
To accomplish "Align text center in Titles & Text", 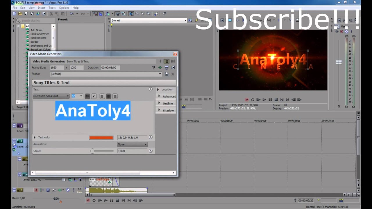I will coord(108,96).
